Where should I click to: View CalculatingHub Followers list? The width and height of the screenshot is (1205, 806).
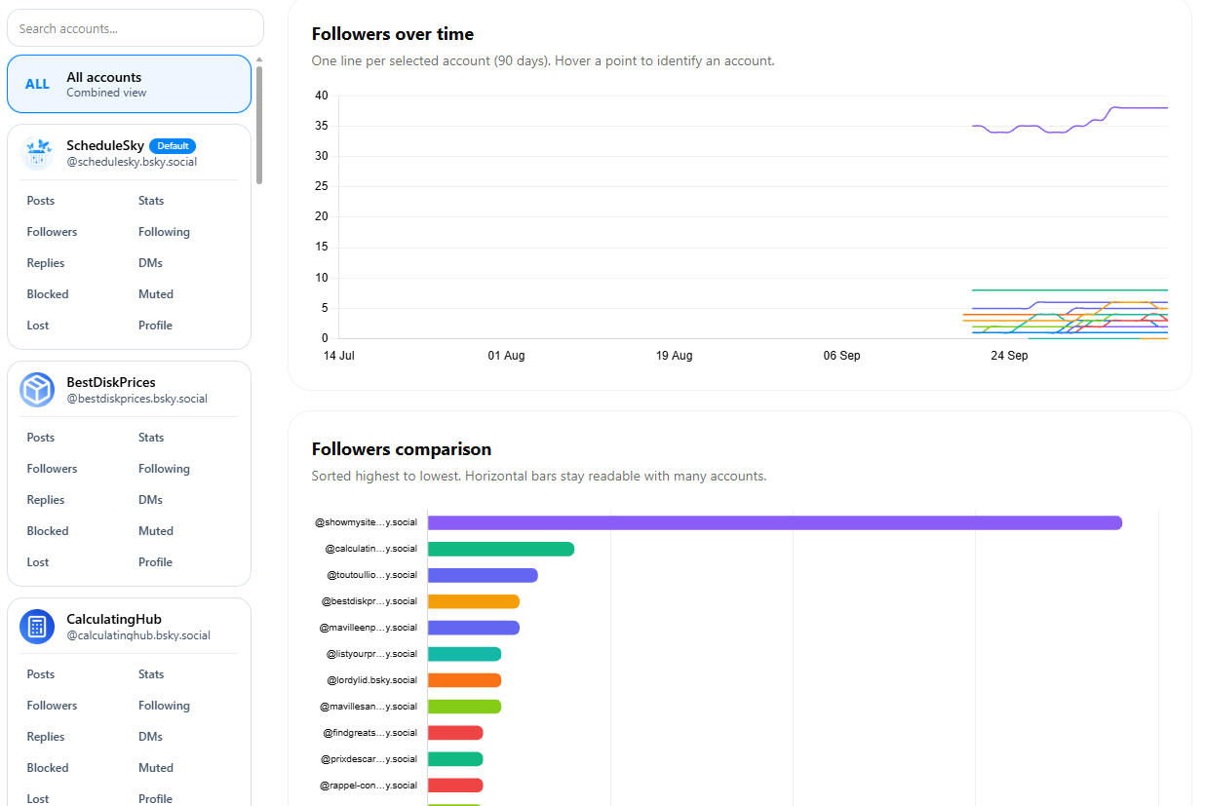coord(52,706)
